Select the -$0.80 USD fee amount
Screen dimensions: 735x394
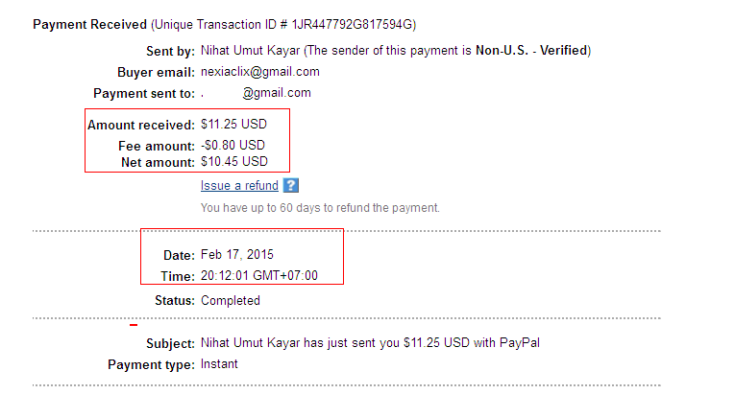click(x=233, y=145)
